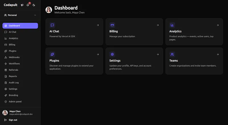
Task: Open the Settings card title
Action: [115, 61]
